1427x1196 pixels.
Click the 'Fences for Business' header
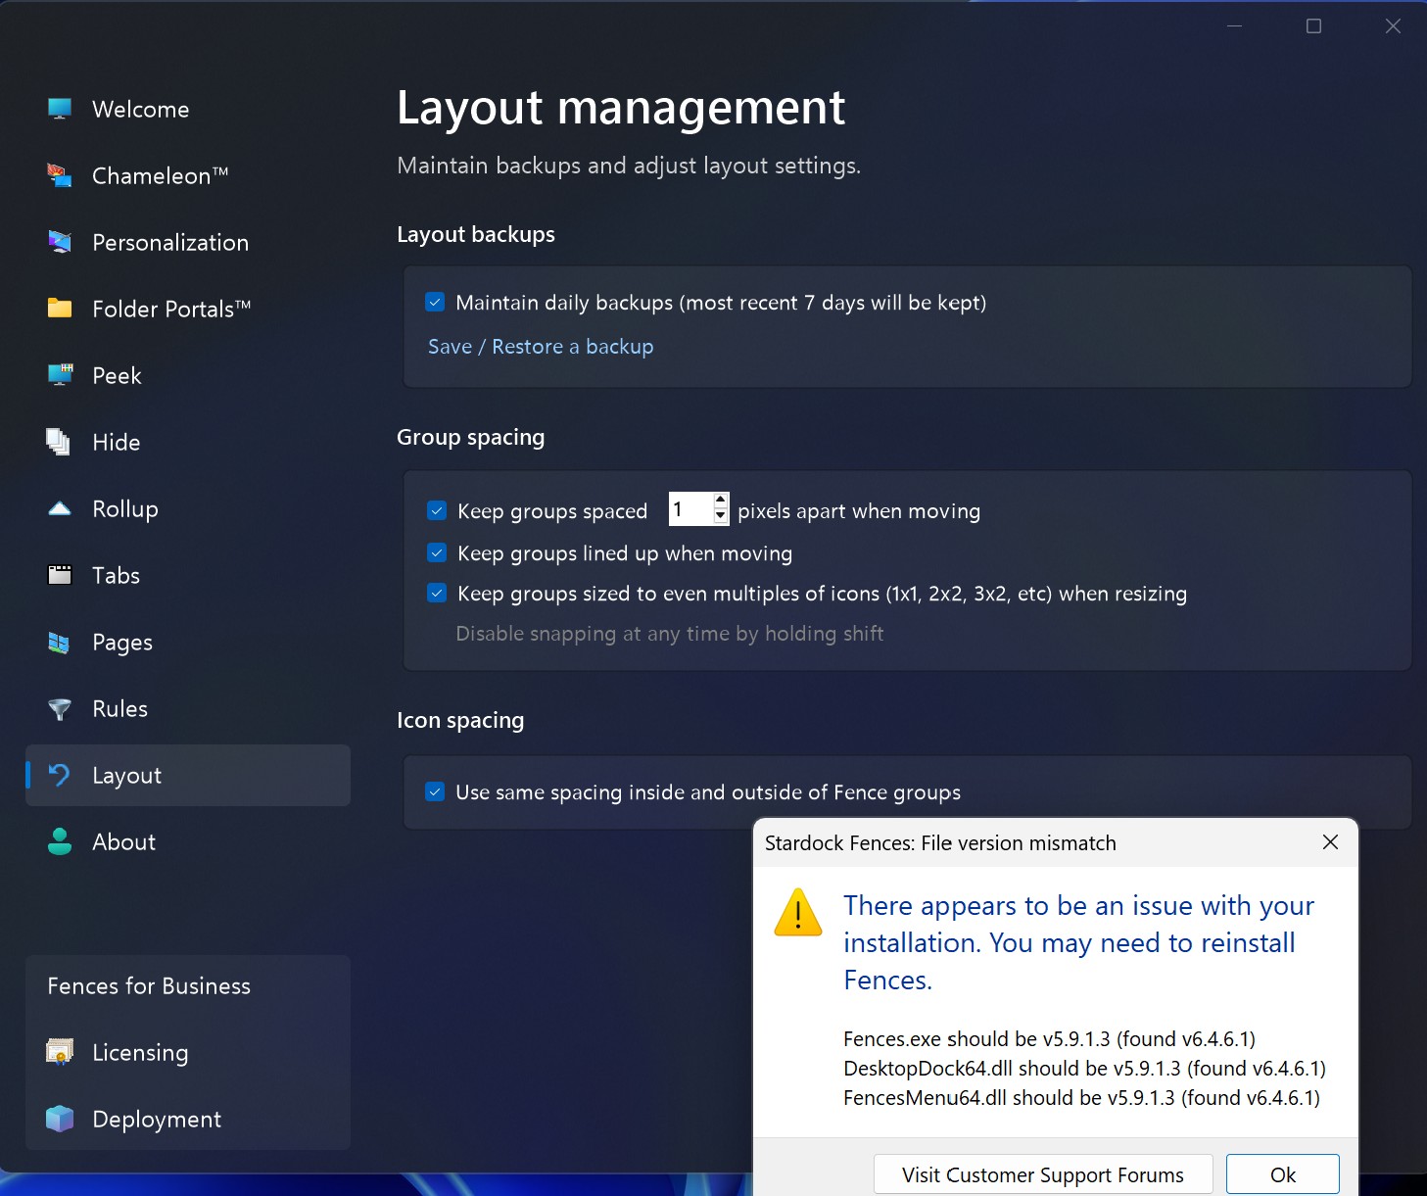(149, 986)
